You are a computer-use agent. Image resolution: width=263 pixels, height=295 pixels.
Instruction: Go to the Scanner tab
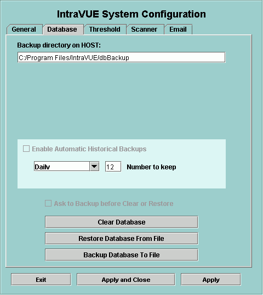point(144,29)
